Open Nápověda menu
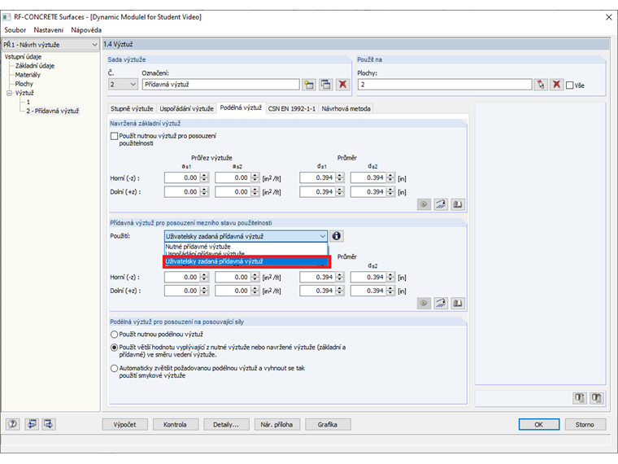This screenshot has width=618, height=464. pos(86,30)
